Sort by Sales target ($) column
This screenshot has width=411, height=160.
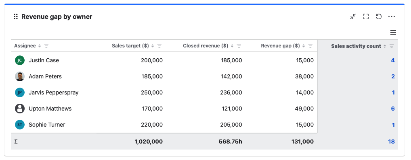tap(153, 46)
